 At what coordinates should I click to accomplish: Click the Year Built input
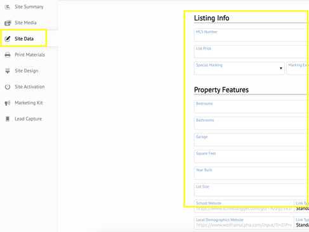251,173
